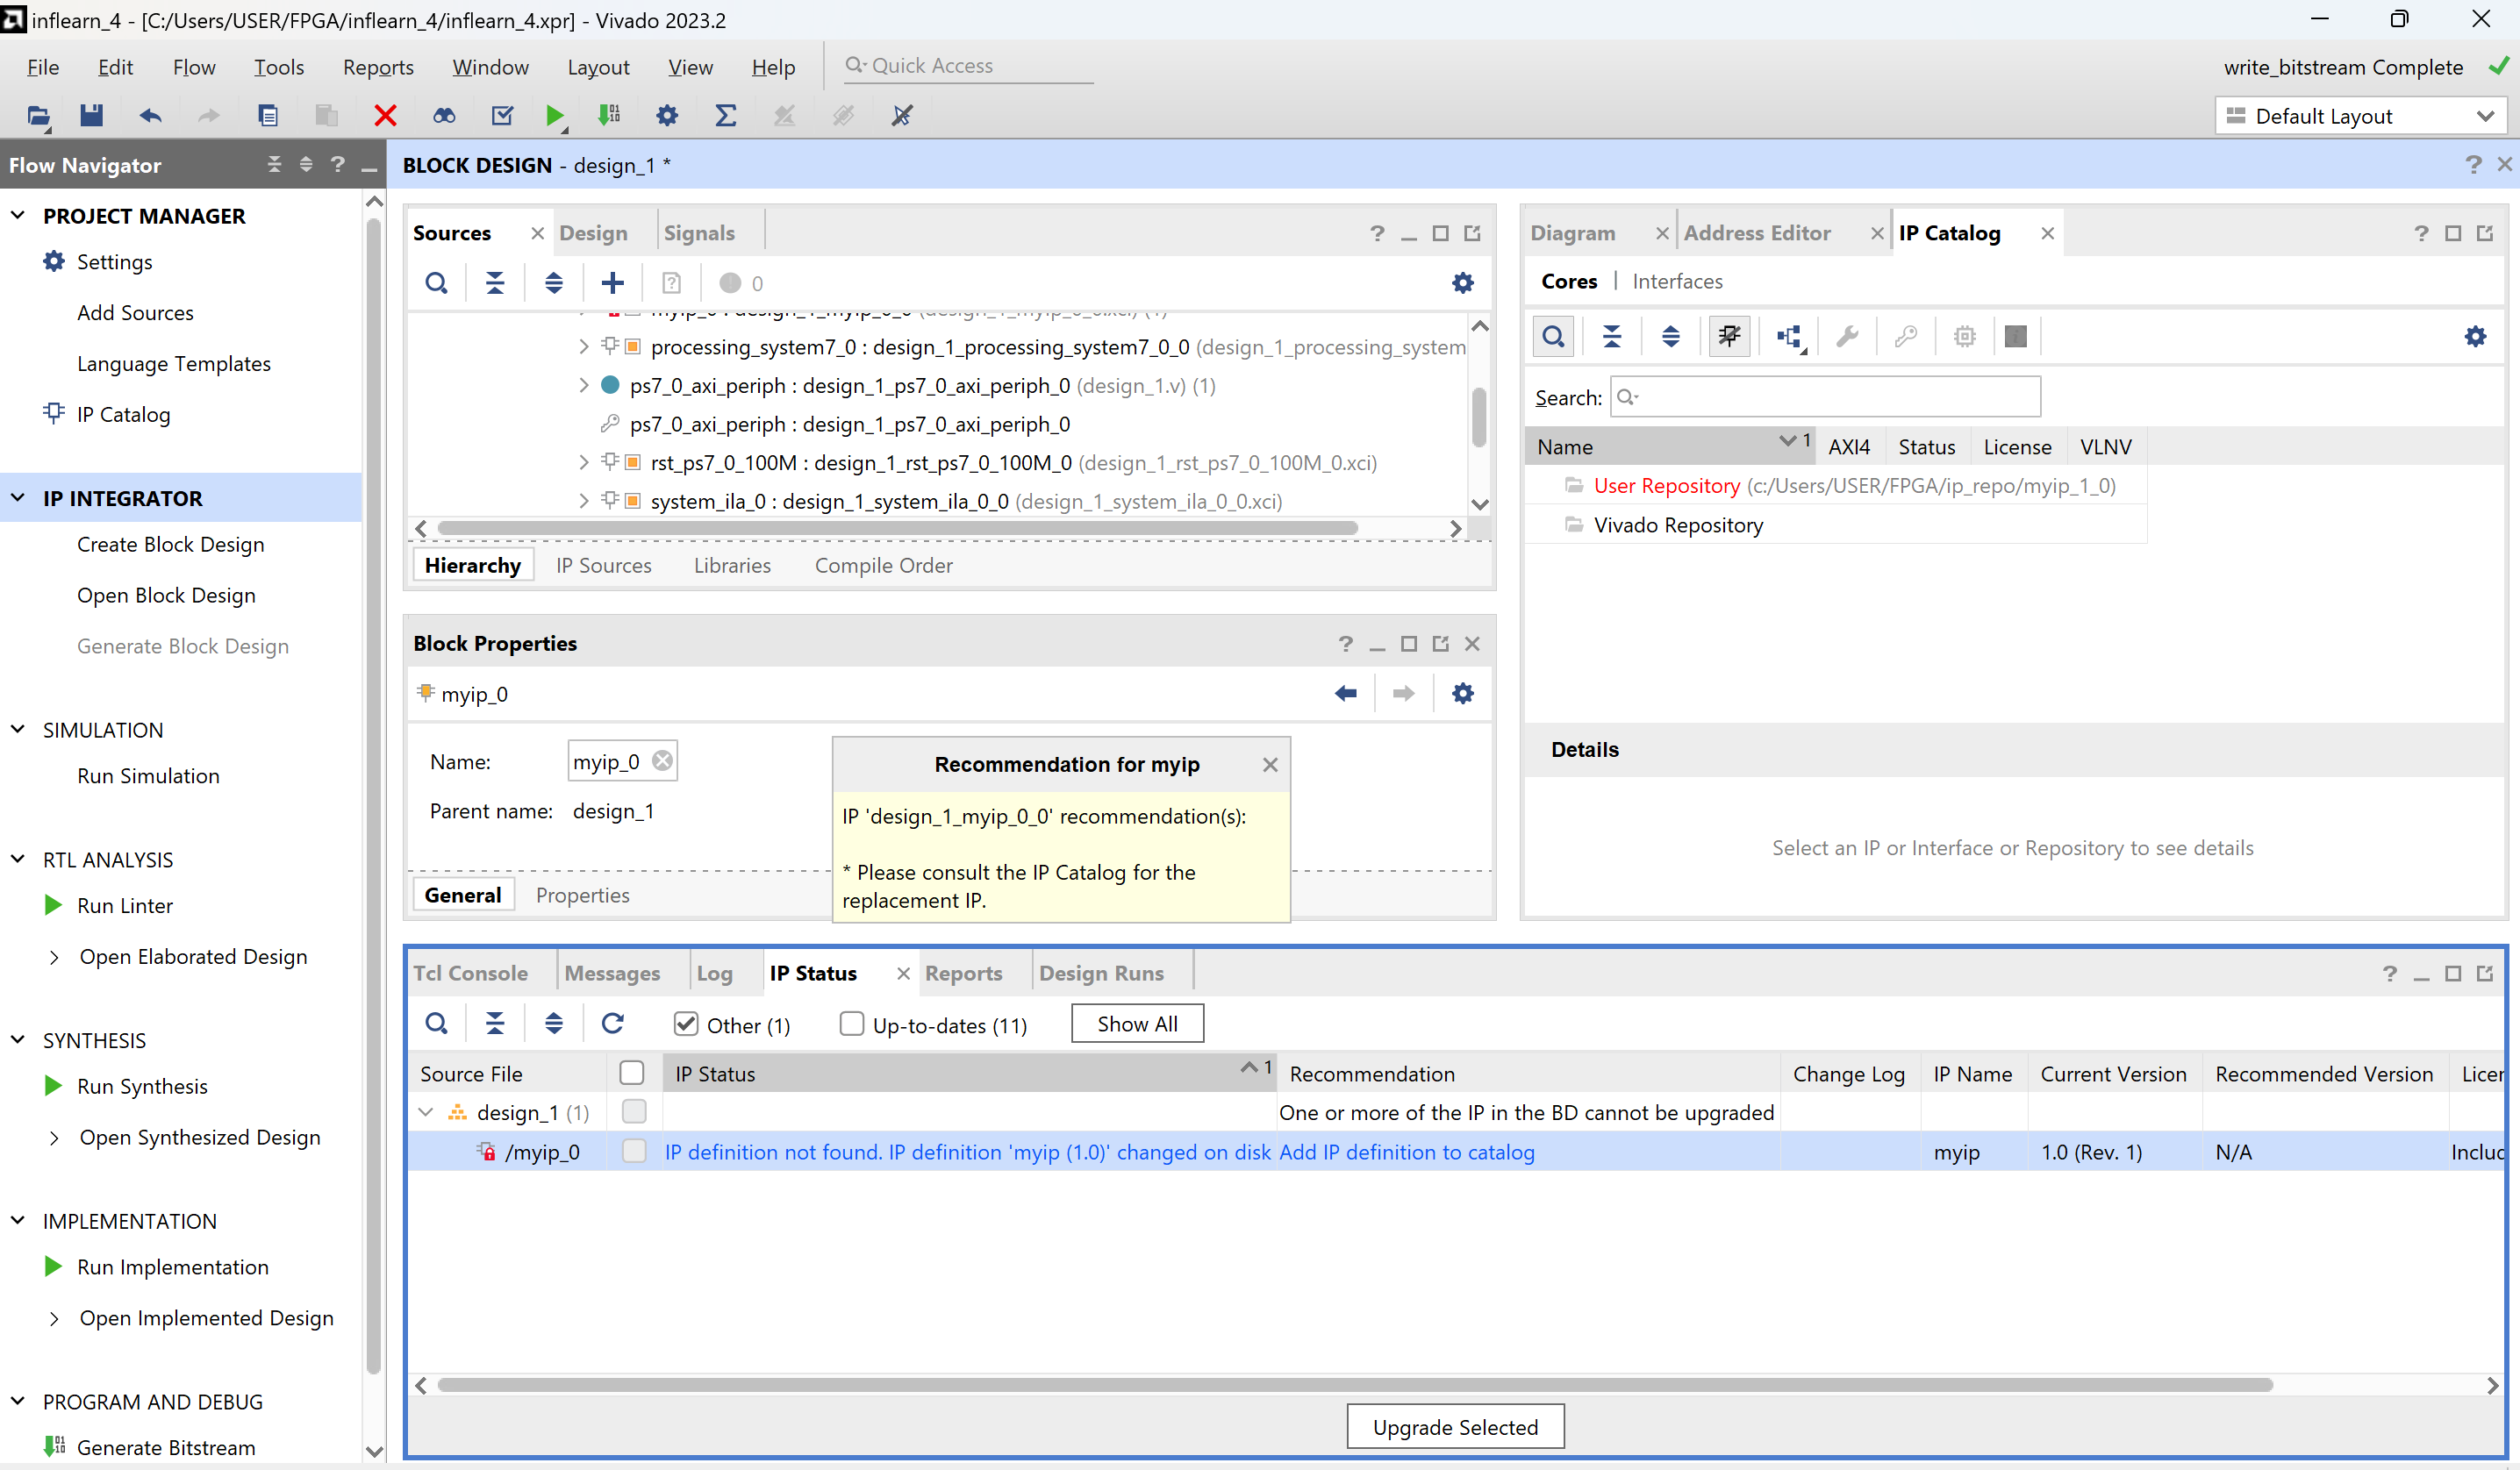Open Block Properties gear settings
The image size is (2520, 1470).
[1462, 694]
